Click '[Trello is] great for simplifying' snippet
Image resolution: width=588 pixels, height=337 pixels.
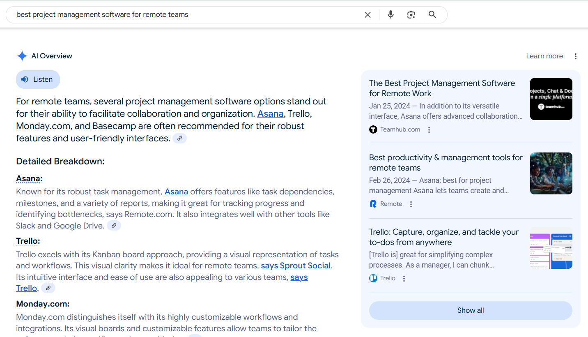[432, 260]
